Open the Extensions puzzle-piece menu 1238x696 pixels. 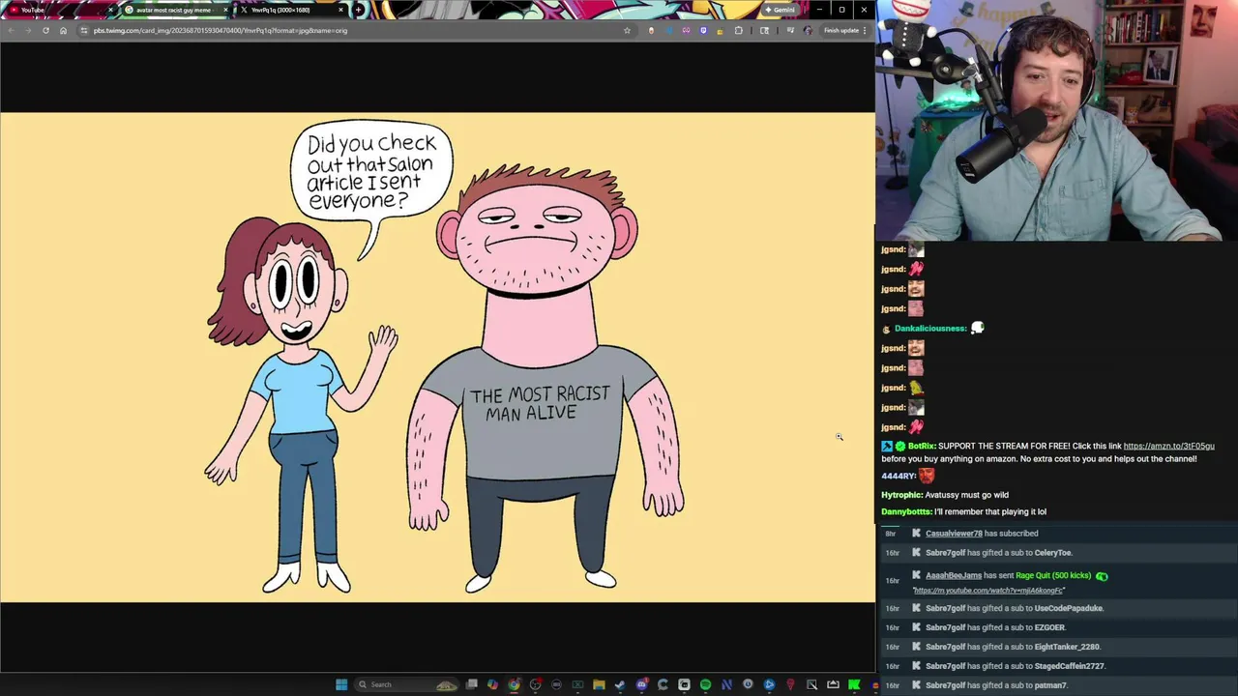pos(738,30)
